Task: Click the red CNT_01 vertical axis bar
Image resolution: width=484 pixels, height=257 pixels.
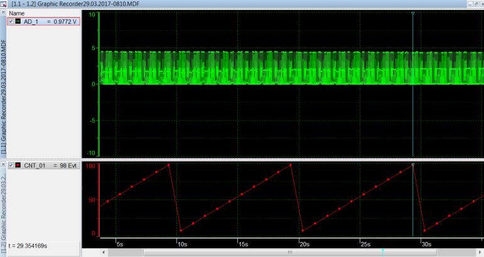Action: click(99, 201)
